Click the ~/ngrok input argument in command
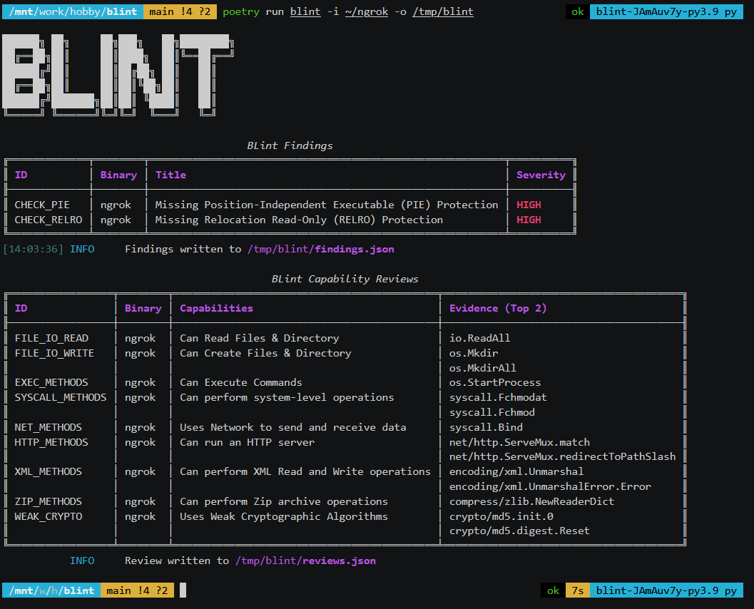Screen dimensions: 754x609 coord(366,11)
